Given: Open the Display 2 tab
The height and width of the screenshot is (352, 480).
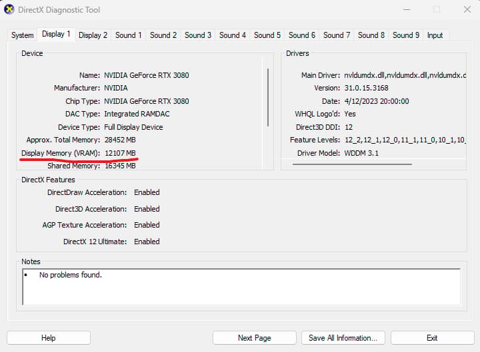Looking at the screenshot, I should 93,35.
